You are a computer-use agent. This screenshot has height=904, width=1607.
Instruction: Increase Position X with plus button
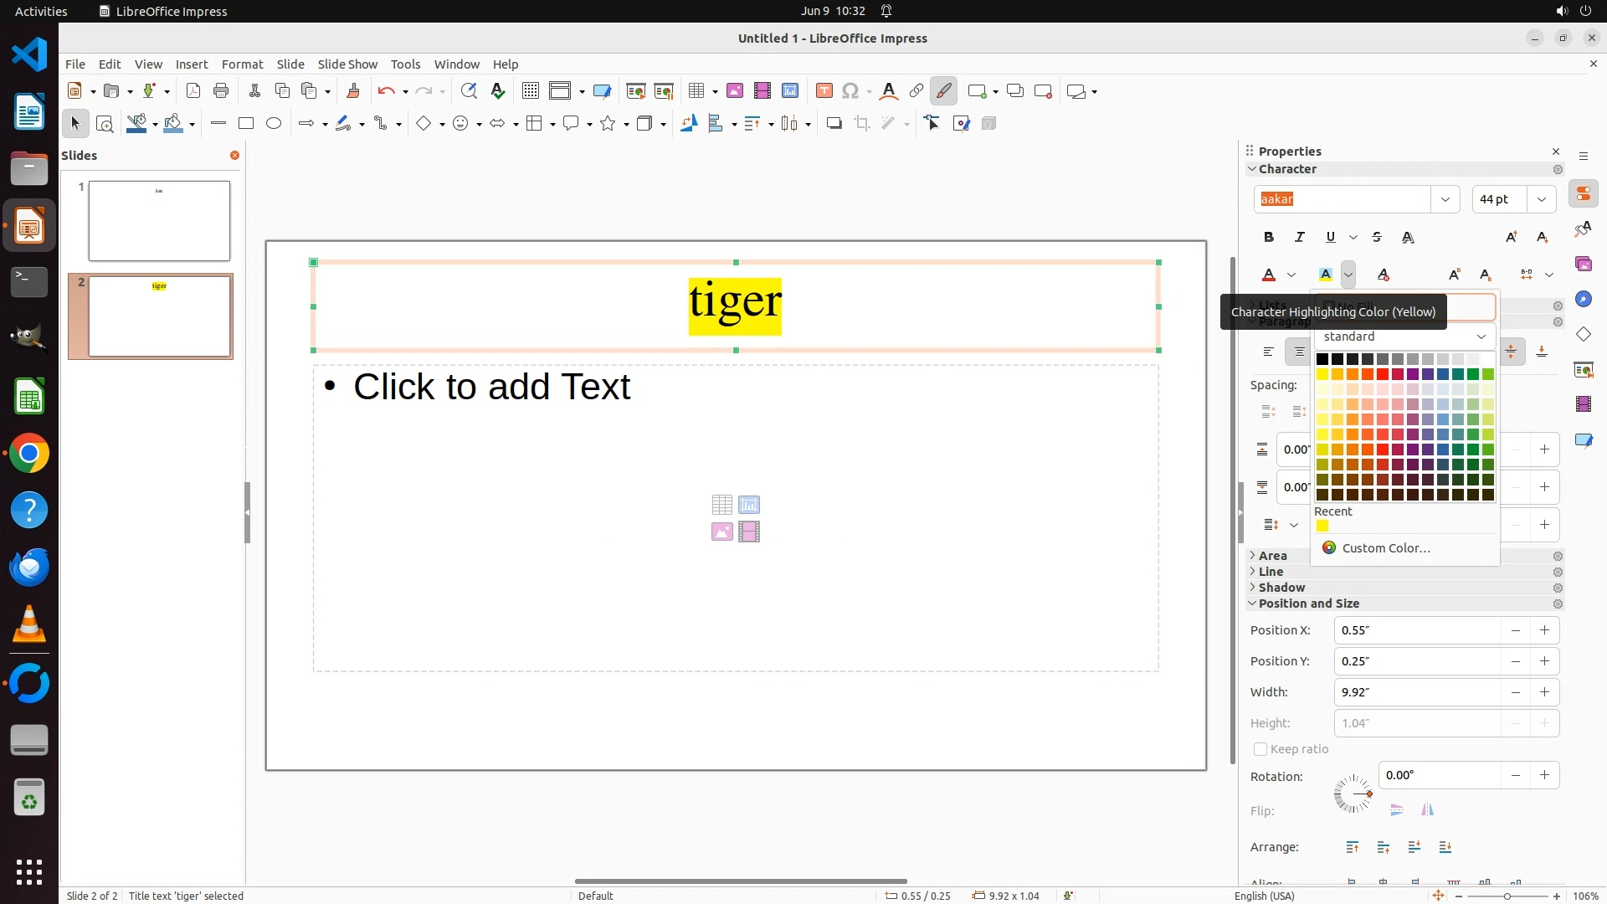(x=1544, y=630)
